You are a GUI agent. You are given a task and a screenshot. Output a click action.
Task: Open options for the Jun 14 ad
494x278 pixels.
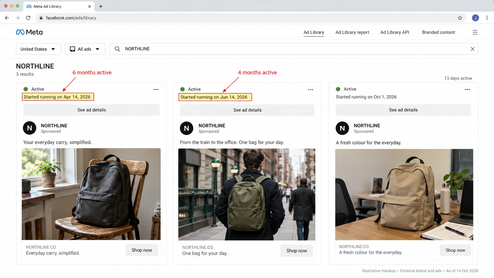pos(311,90)
